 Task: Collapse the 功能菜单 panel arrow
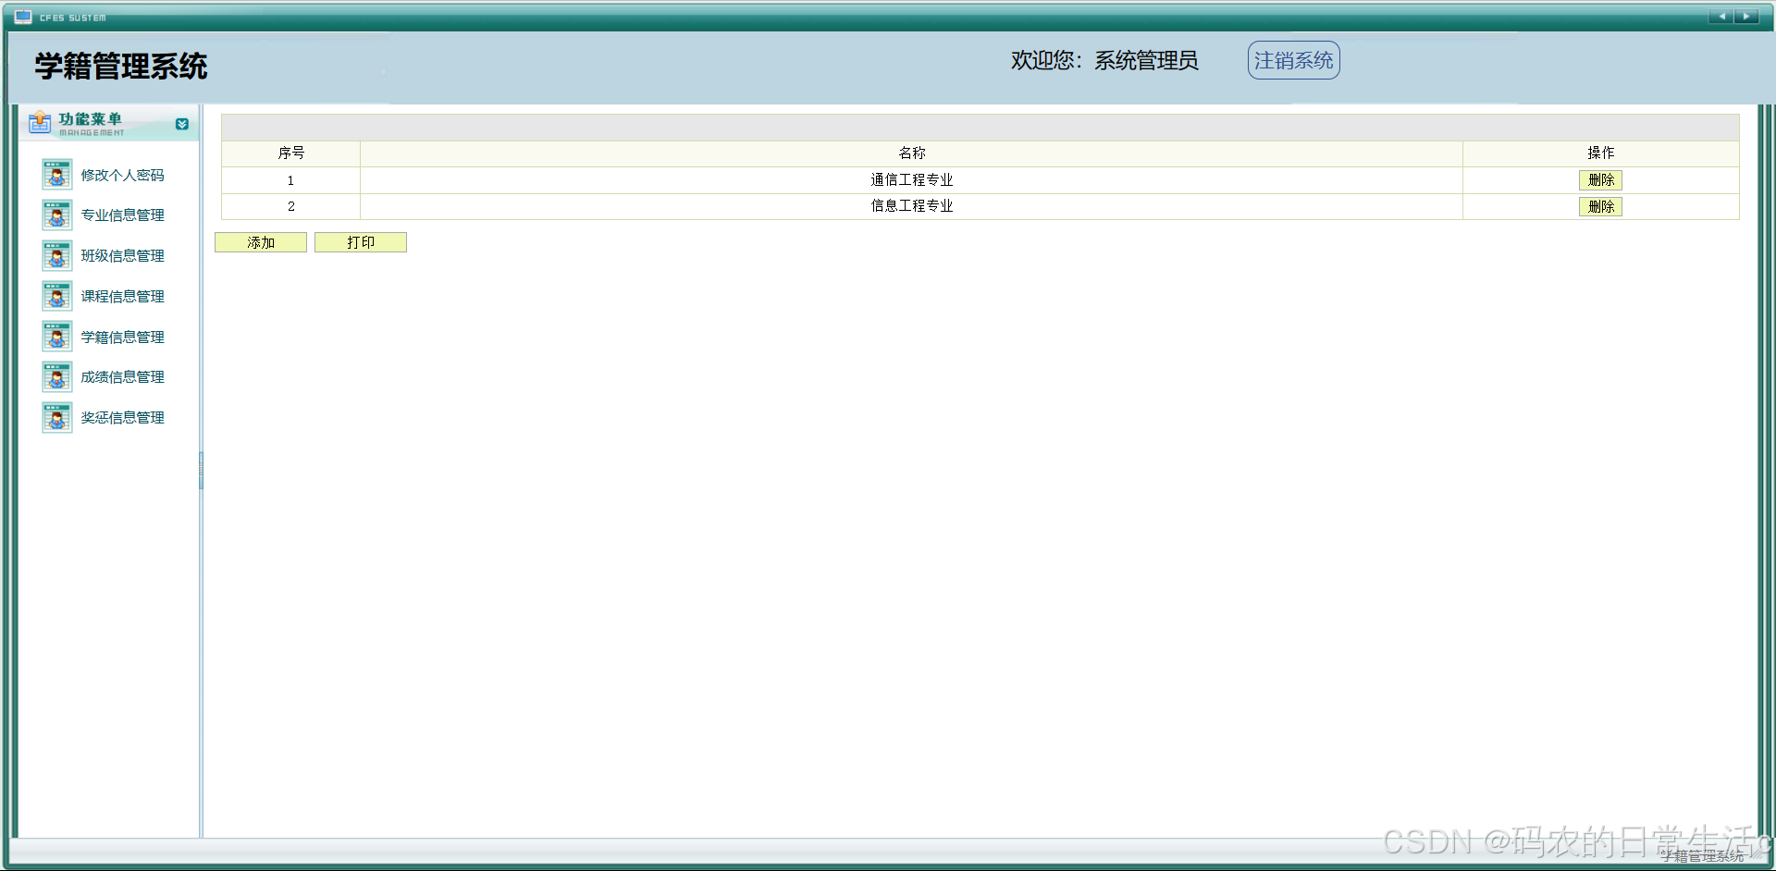182,124
